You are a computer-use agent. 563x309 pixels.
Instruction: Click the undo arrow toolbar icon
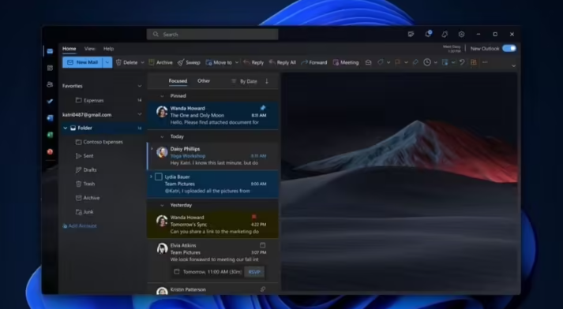[462, 62]
